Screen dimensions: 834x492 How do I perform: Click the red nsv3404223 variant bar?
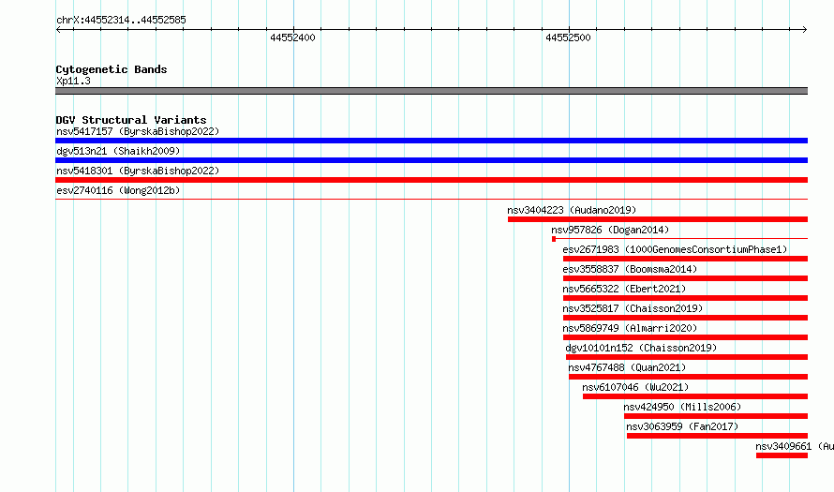[x=658, y=219]
